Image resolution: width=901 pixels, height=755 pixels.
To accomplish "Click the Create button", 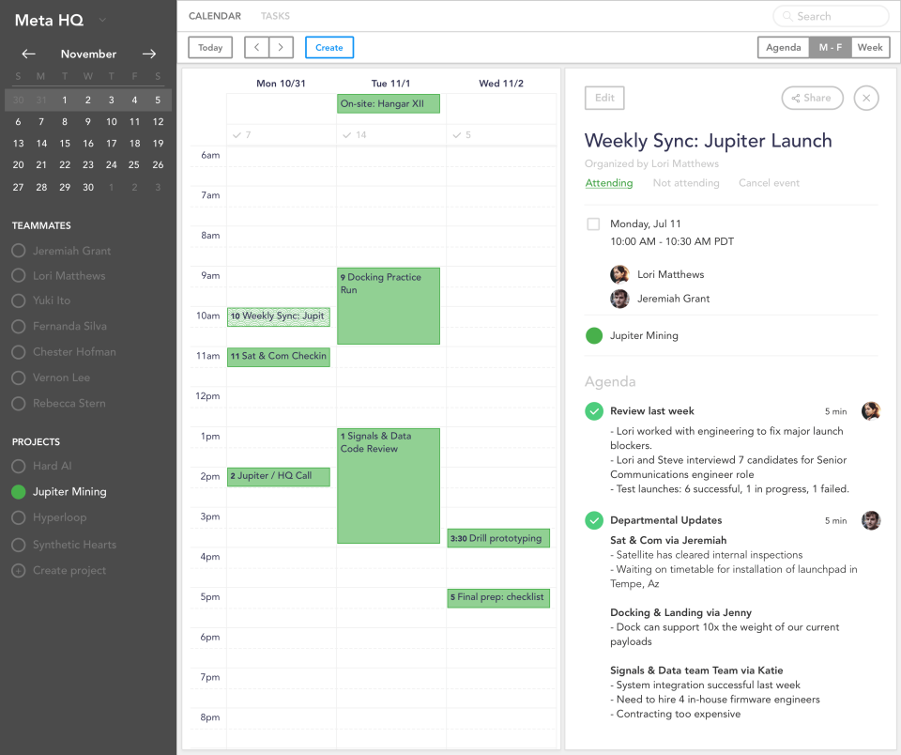I will click(329, 48).
